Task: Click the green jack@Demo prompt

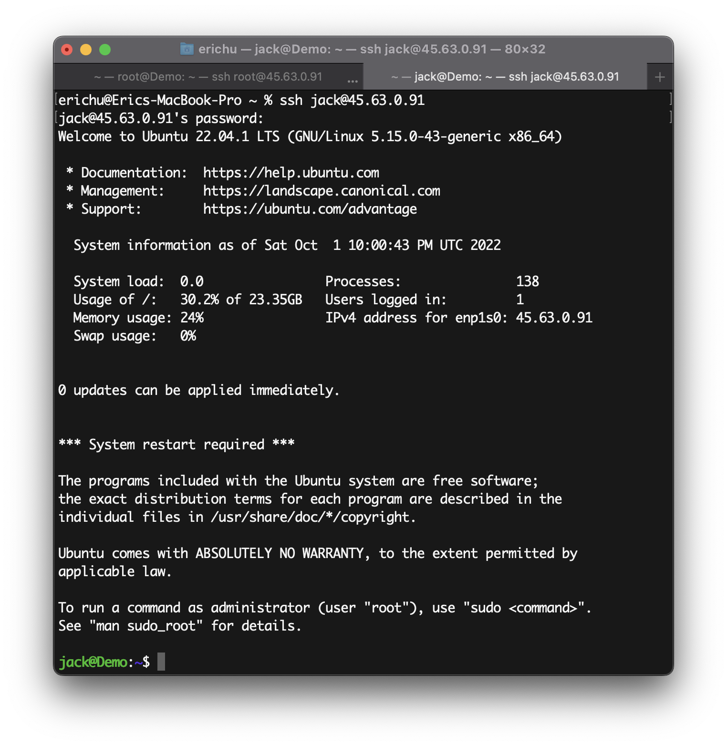Action: [93, 662]
